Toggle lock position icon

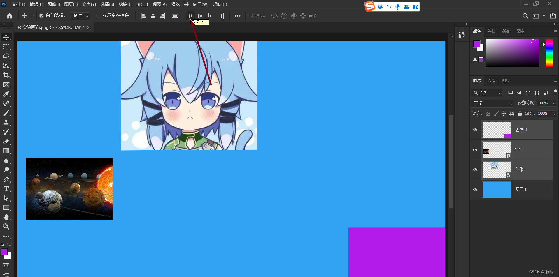pyautogui.click(x=504, y=114)
